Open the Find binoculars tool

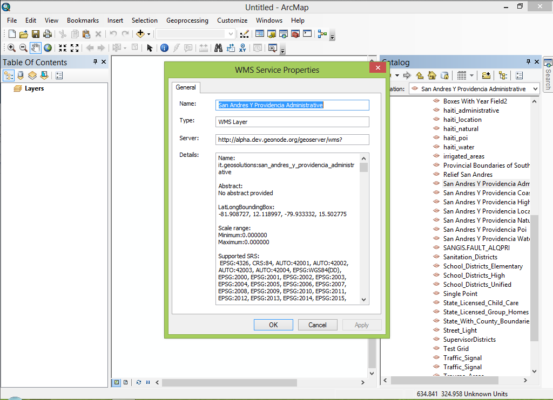pyautogui.click(x=218, y=48)
